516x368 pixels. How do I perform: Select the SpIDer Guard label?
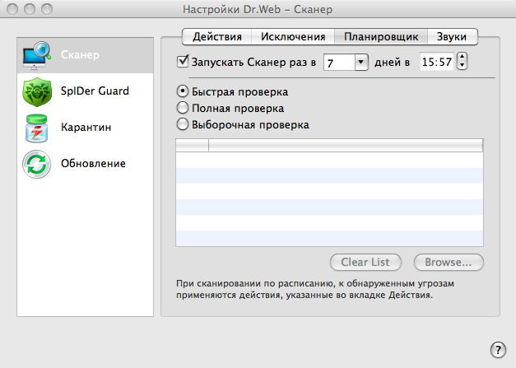click(x=95, y=91)
